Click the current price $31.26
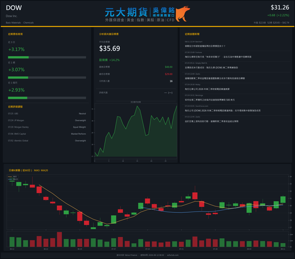 (280, 8)
